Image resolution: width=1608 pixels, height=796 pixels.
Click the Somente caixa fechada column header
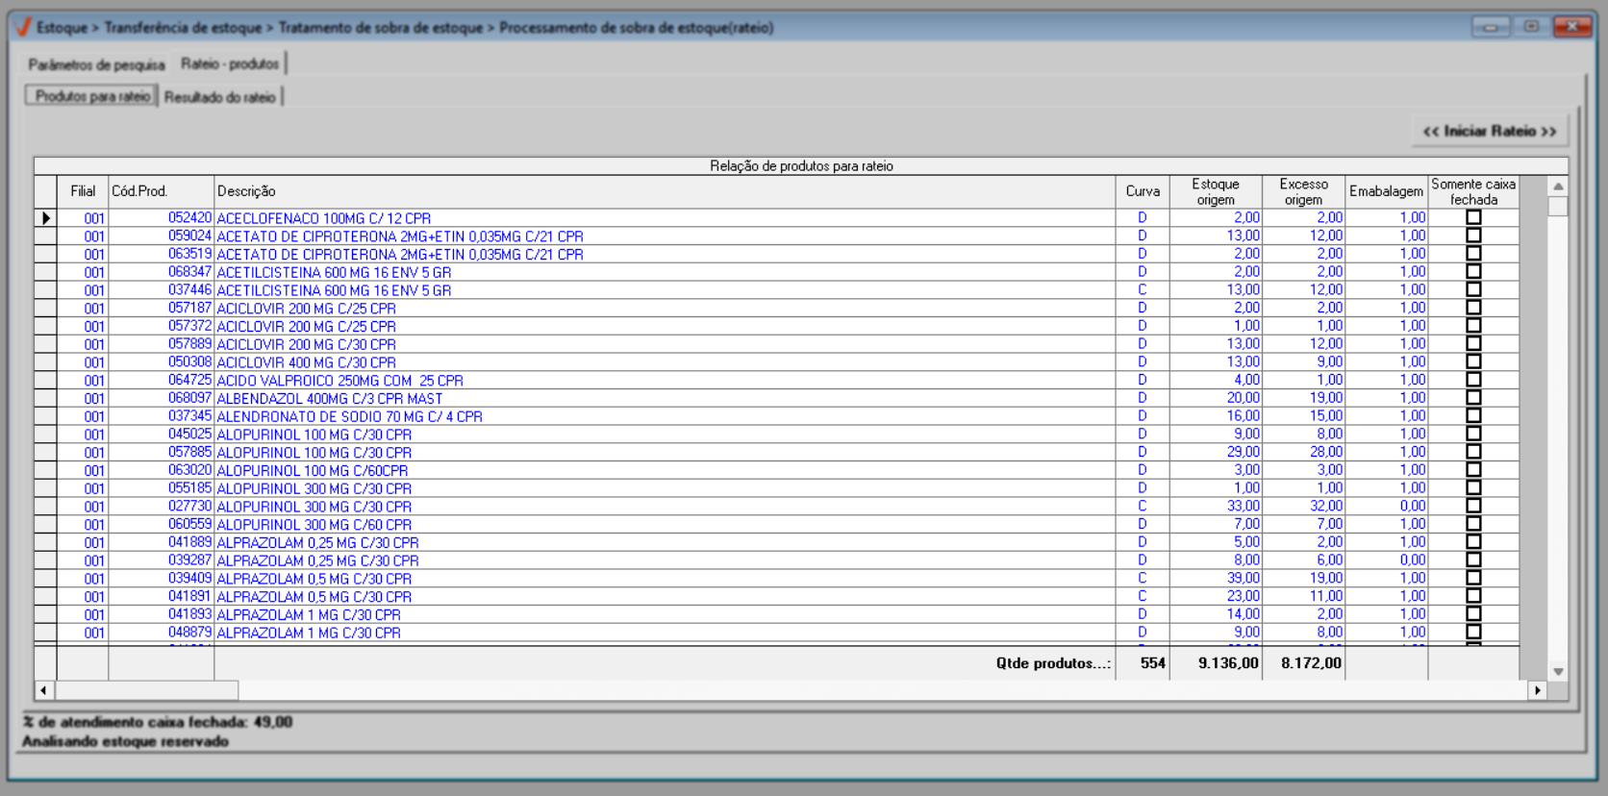point(1473,191)
